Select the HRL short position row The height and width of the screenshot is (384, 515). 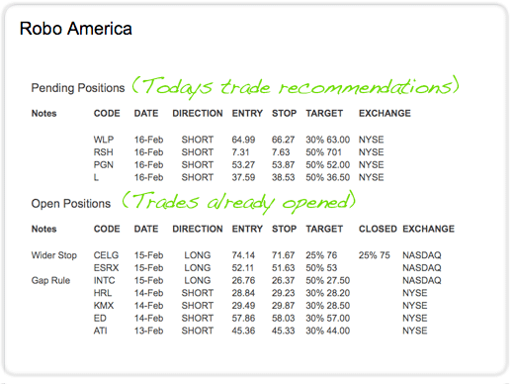pyautogui.click(x=260, y=293)
